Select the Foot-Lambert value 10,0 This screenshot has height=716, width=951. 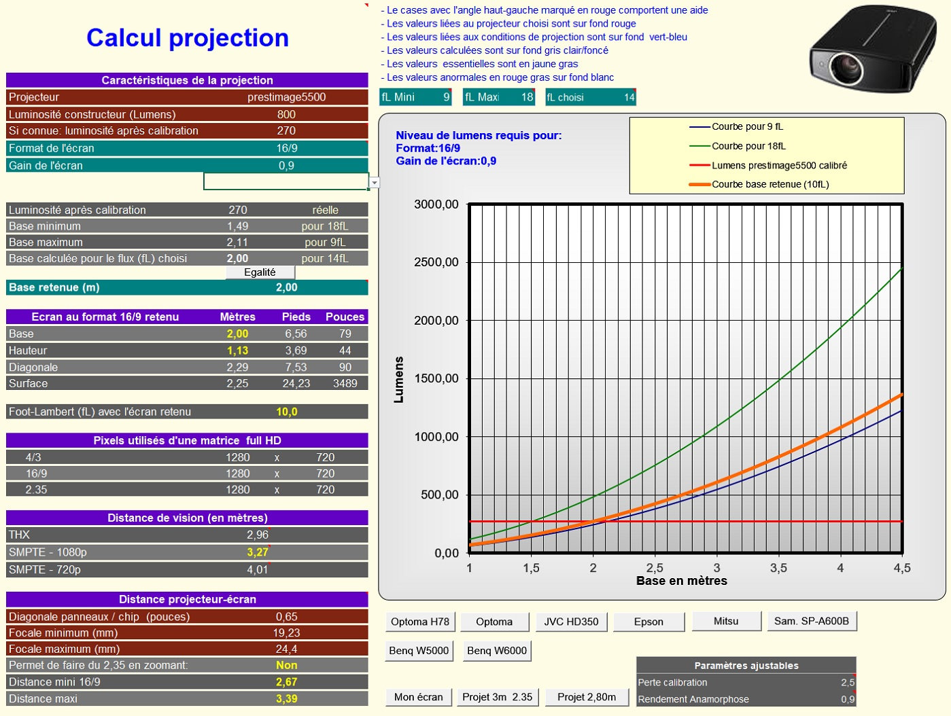tap(286, 412)
